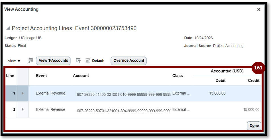Image resolution: width=271 pixels, height=140 pixels.
Task: Click the date 10/24/2023
Action: tap(203, 38)
